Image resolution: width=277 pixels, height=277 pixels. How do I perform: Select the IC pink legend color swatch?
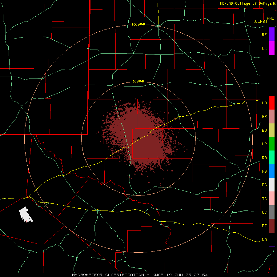pyautogui.click(x=272, y=199)
